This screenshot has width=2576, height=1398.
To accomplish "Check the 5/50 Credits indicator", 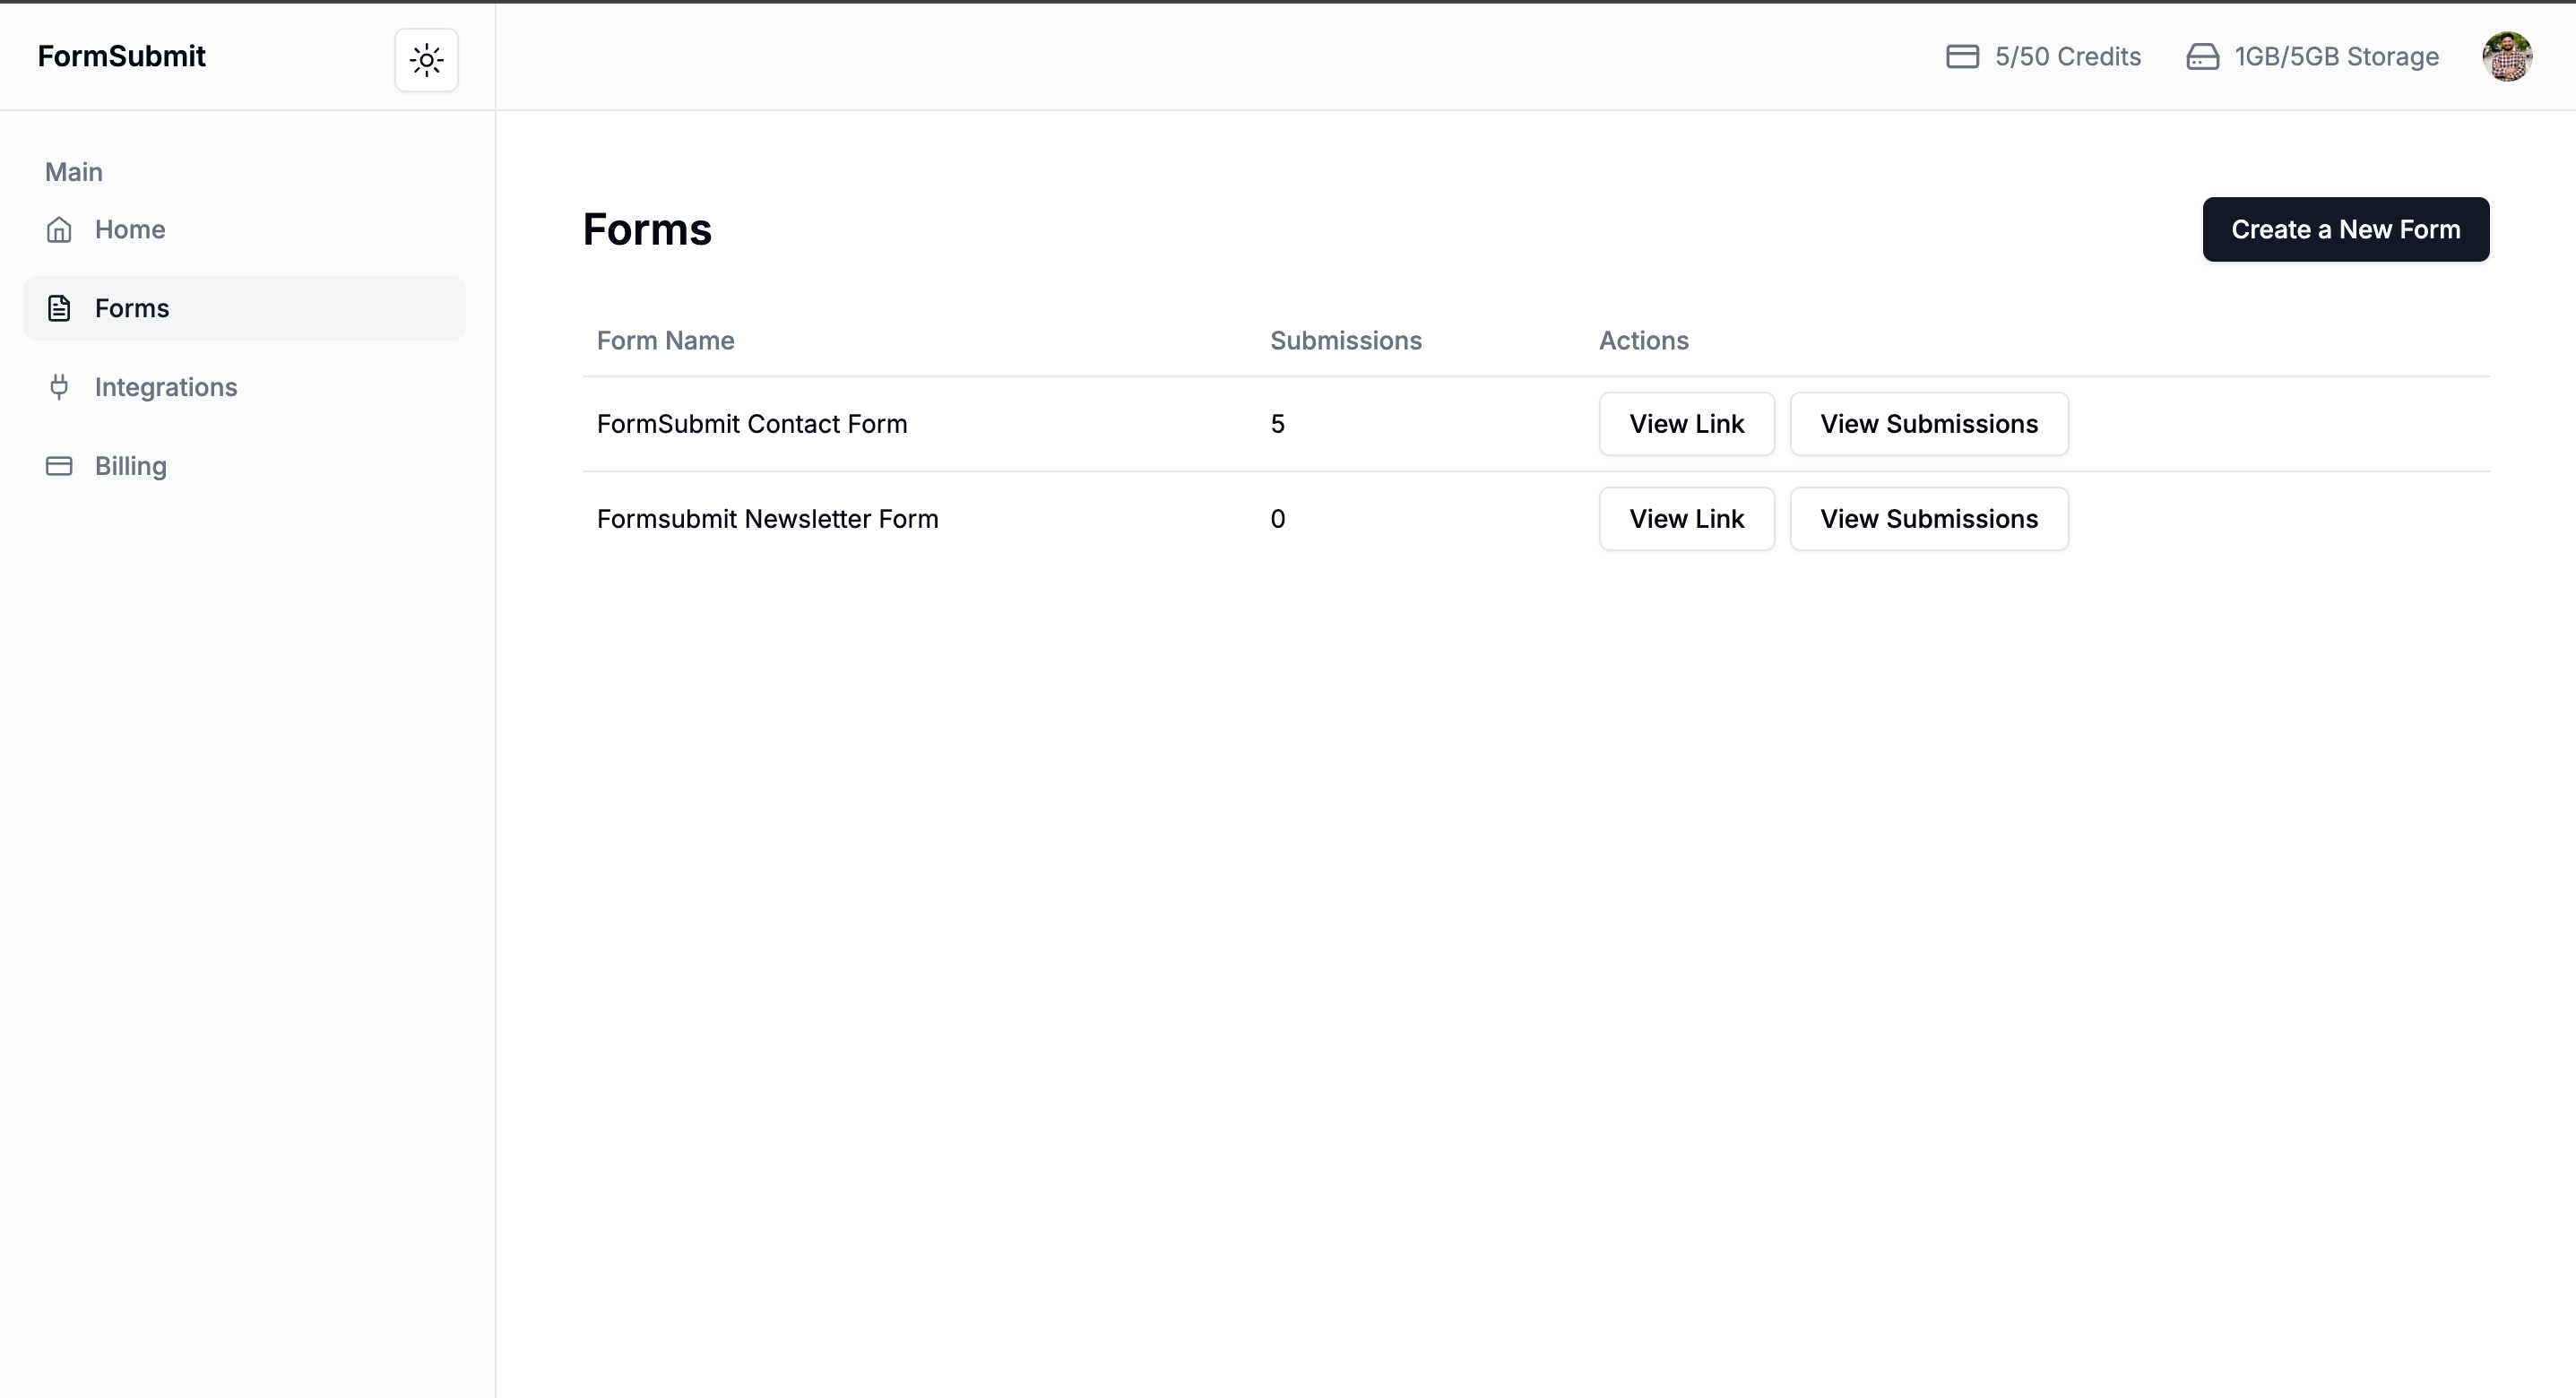I will 2067,56.
